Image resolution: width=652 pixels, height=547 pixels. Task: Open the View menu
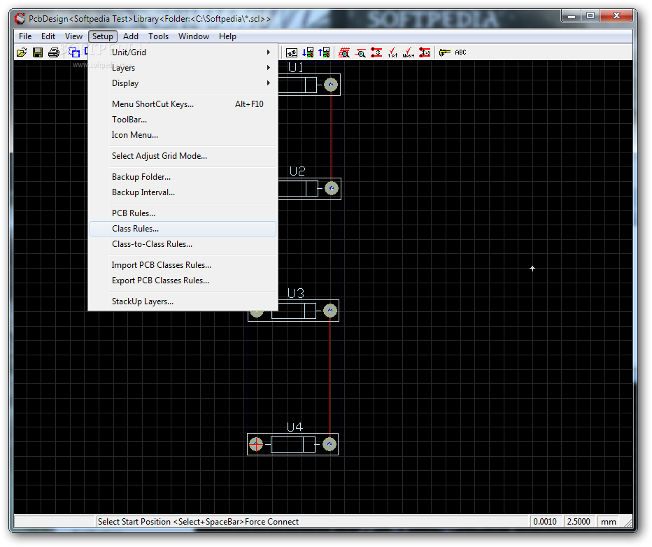click(73, 36)
